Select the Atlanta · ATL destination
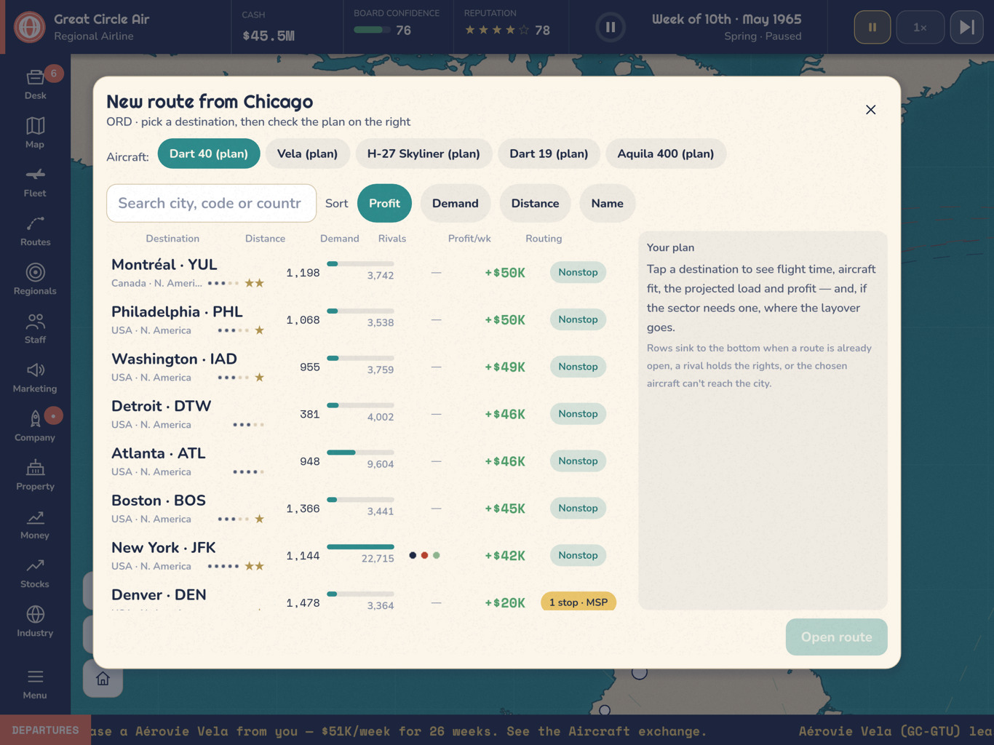 pos(365,462)
